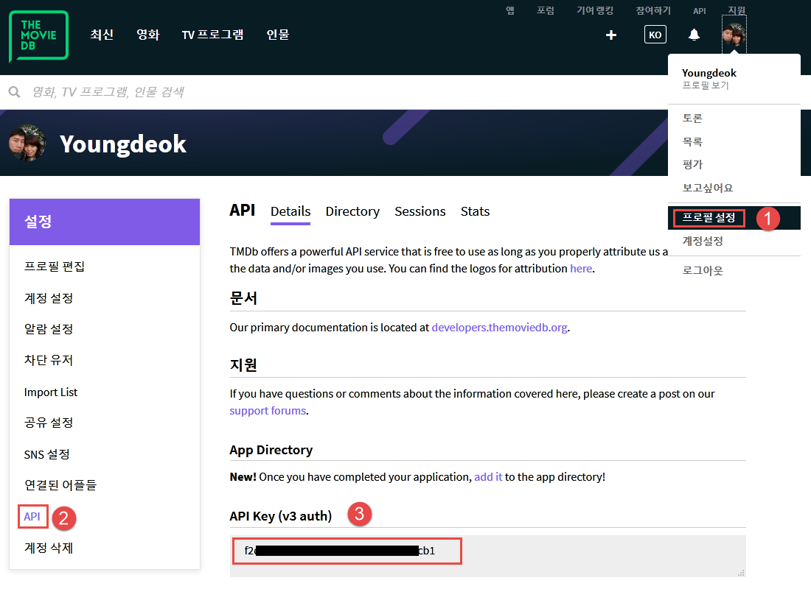Open API in settings sidebar
The width and height of the screenshot is (811, 589).
pos(32,516)
